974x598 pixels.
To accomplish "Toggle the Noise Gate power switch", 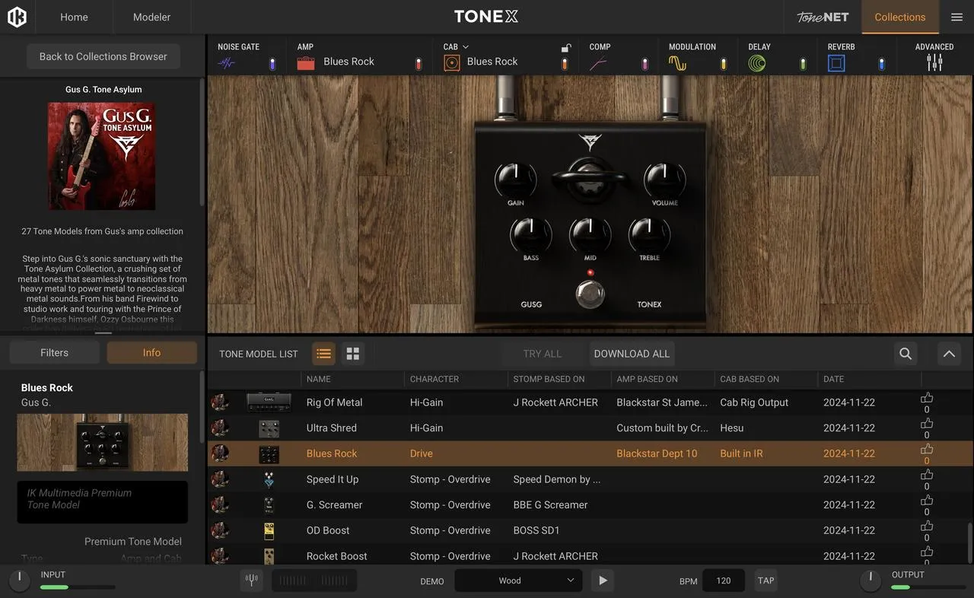I will 272,64.
